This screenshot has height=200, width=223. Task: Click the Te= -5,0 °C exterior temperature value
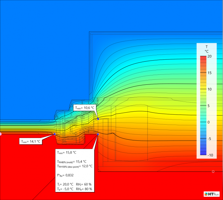[65, 189]
